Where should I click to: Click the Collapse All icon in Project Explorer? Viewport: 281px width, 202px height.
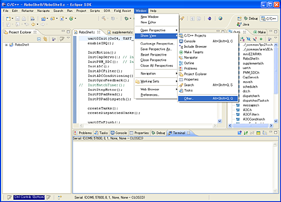tap(39, 39)
